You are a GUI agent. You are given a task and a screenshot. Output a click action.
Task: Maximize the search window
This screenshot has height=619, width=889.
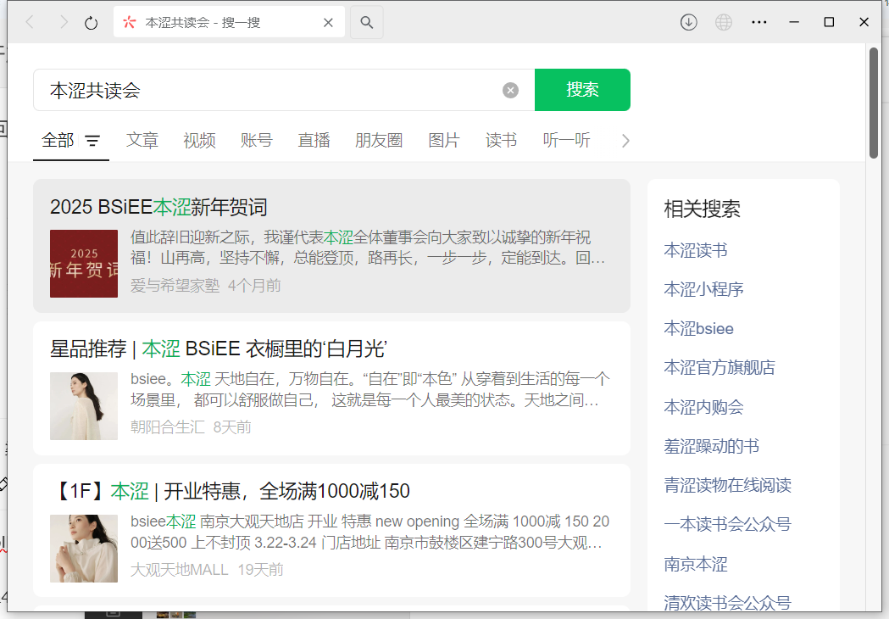click(829, 22)
